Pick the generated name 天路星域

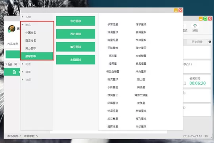click(x=113, y=48)
